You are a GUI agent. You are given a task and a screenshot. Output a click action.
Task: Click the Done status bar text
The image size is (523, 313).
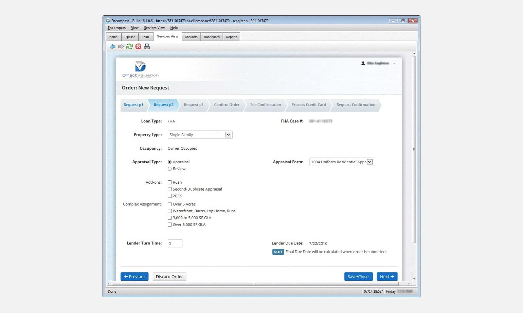[x=112, y=292]
